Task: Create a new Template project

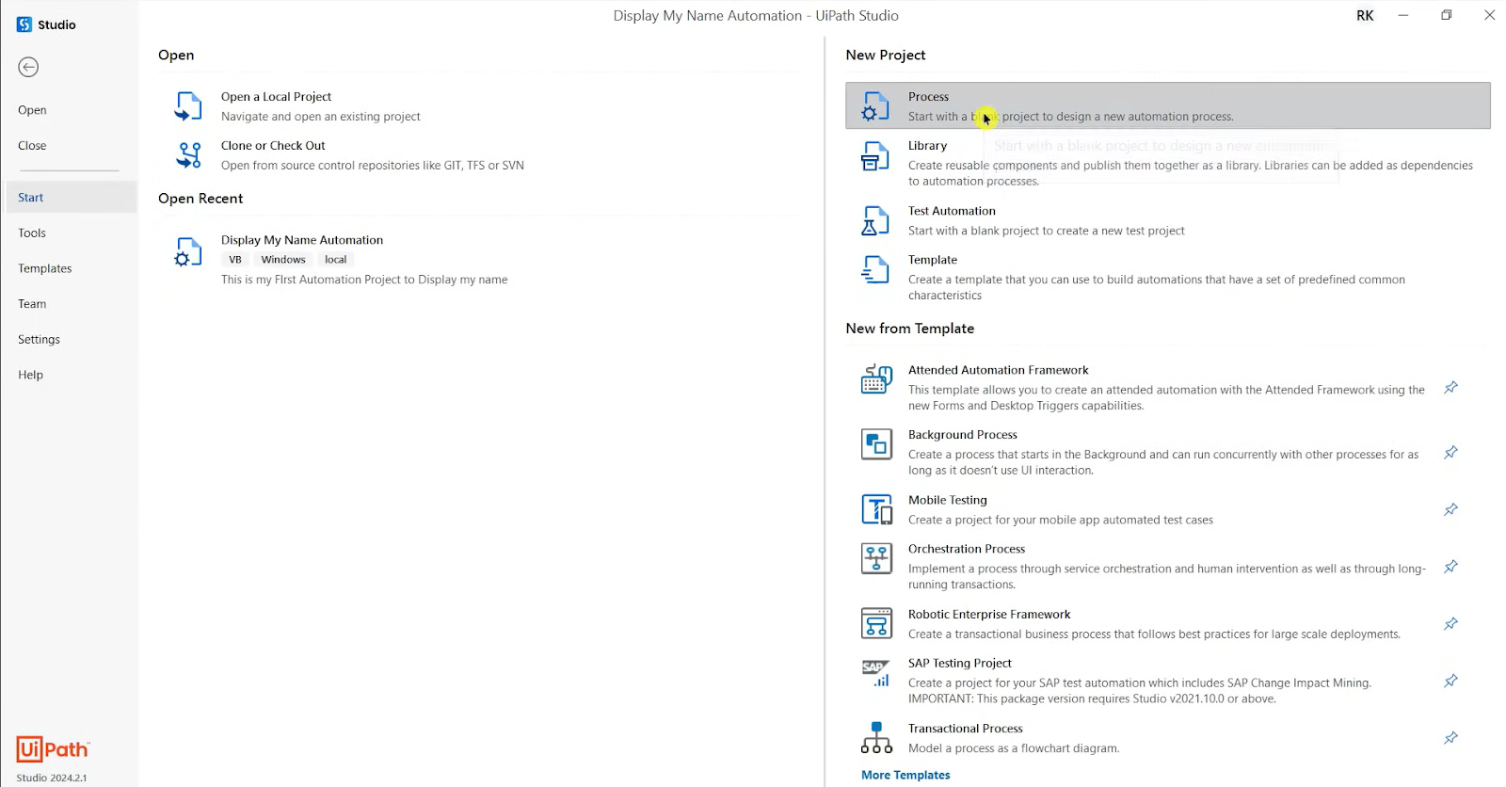Action: [x=1168, y=277]
